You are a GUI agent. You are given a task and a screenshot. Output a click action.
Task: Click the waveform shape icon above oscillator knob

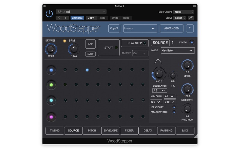click(158, 61)
